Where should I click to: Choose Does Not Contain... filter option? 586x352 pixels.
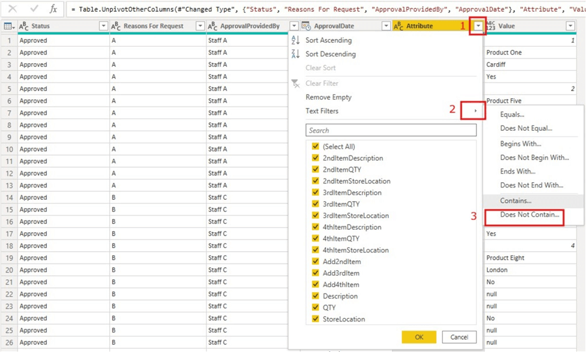[529, 215]
